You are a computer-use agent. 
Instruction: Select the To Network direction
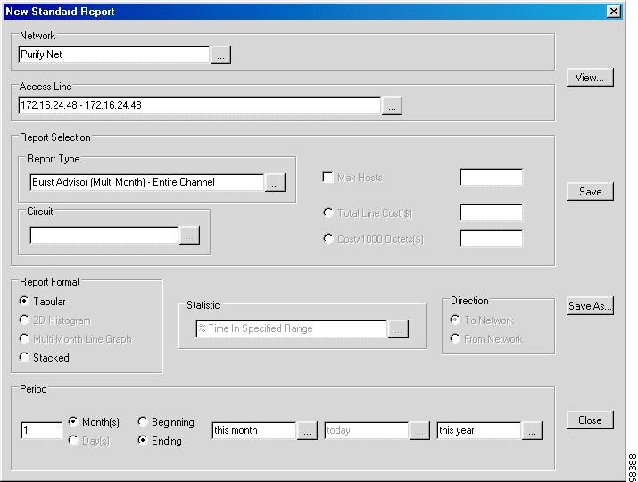point(455,320)
